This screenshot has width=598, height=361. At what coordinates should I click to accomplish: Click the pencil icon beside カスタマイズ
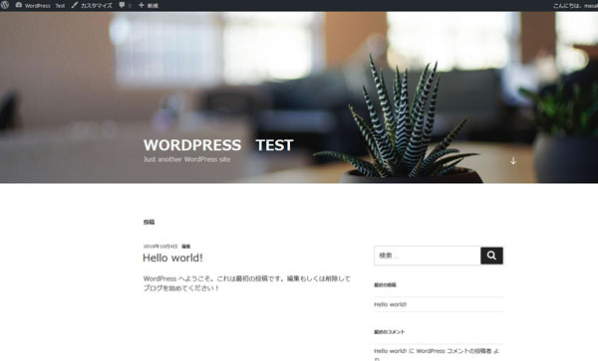pos(75,5)
